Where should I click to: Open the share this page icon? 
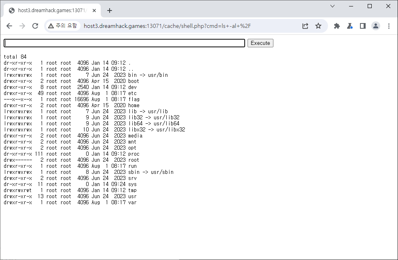pyautogui.click(x=305, y=26)
